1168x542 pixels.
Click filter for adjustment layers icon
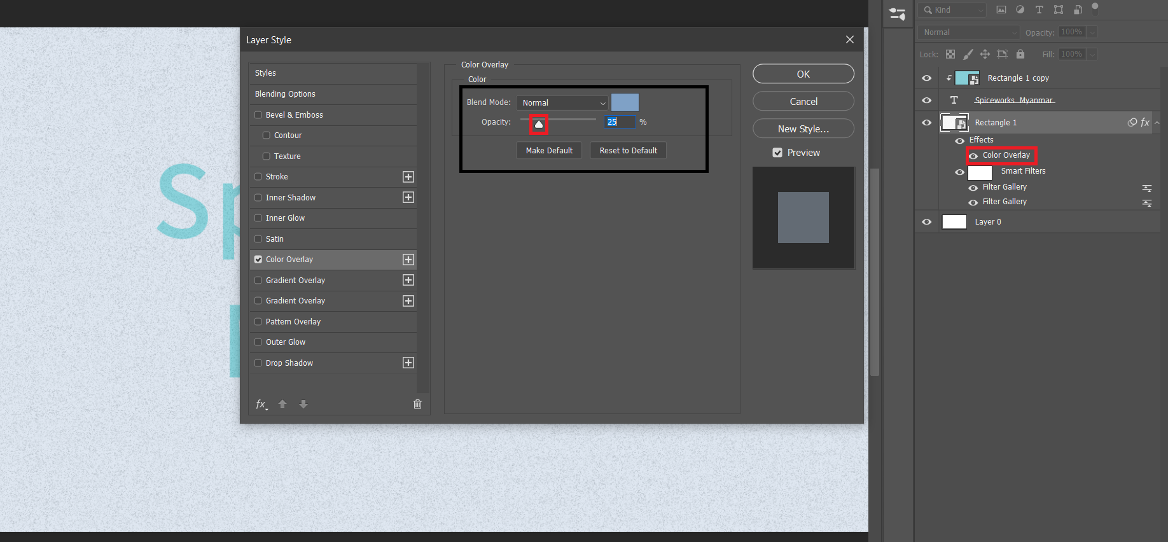1020,10
